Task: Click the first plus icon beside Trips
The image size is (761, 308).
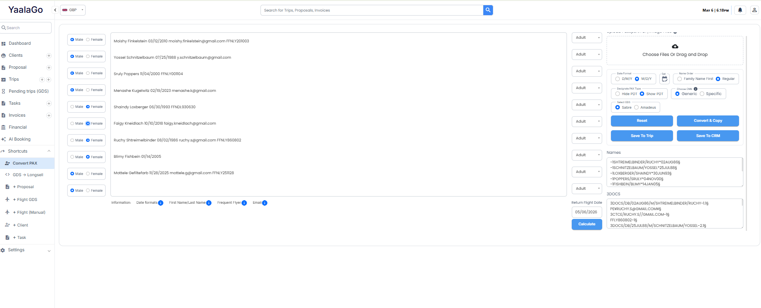Action: coord(42,79)
